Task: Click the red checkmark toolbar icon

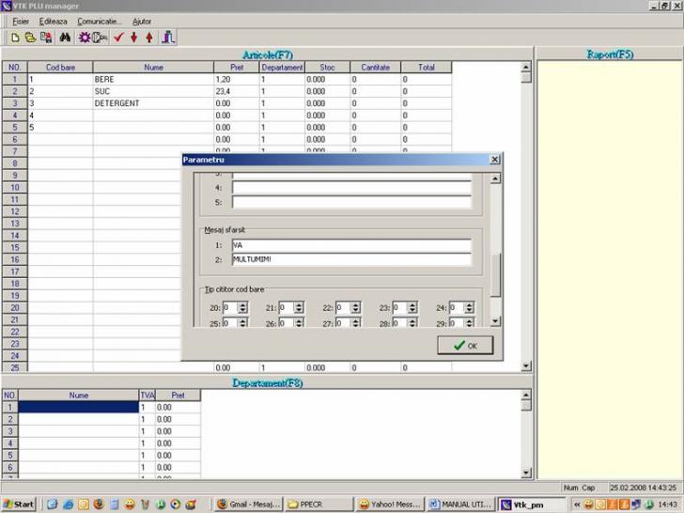Action: tap(118, 38)
